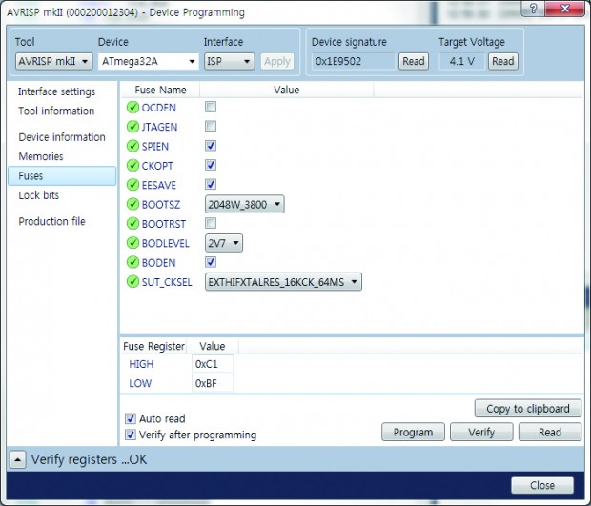Viewport: 591px width, 506px height.
Task: Select the Fuses page
Action: (x=62, y=176)
